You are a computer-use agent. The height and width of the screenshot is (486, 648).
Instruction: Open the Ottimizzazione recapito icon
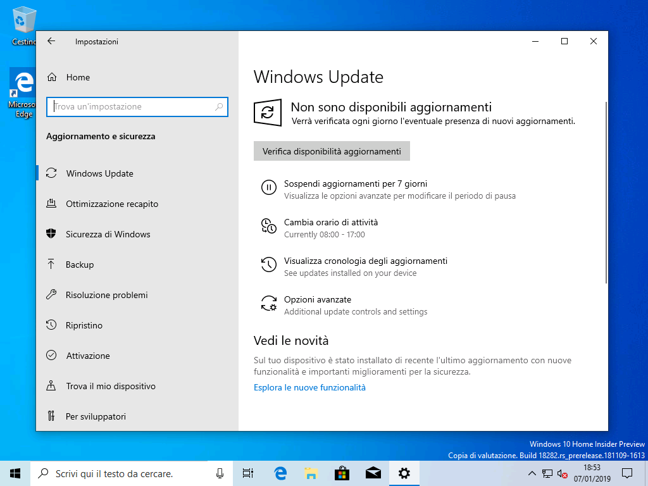coord(51,203)
